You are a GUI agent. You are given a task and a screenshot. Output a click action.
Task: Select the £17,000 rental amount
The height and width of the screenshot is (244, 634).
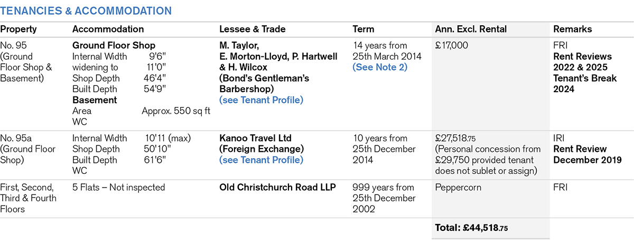tap(451, 46)
